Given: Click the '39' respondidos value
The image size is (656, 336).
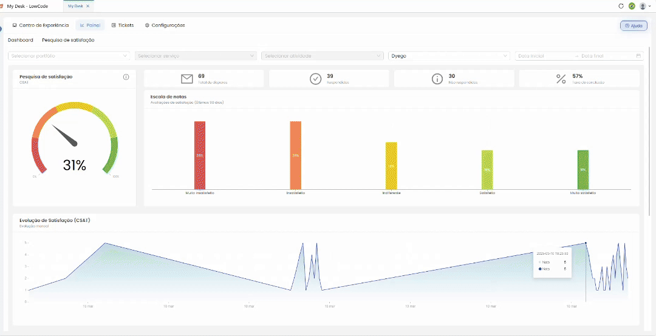Looking at the screenshot, I should click(x=330, y=76).
